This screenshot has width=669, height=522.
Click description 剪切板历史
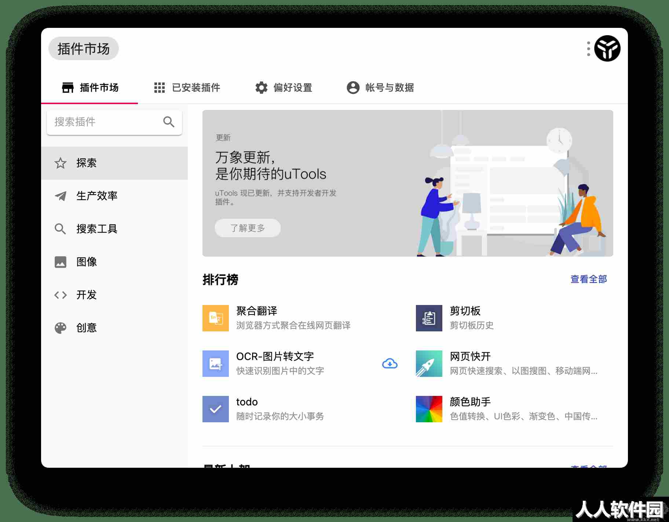point(472,326)
